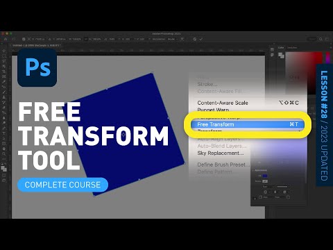Select the Eraser tool
The height and width of the screenshot is (250, 333).
click(x=4, y=108)
